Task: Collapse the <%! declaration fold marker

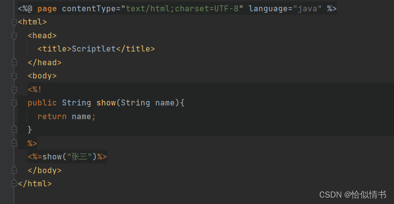Action: click(x=14, y=90)
